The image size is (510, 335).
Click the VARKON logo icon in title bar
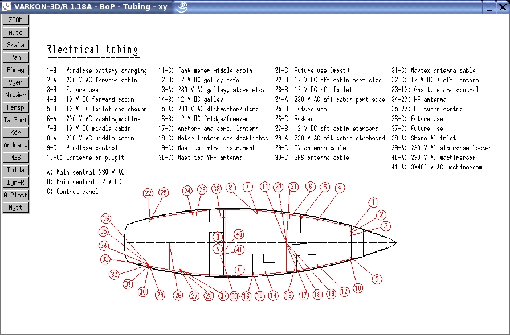pyautogui.click(x=6, y=6)
